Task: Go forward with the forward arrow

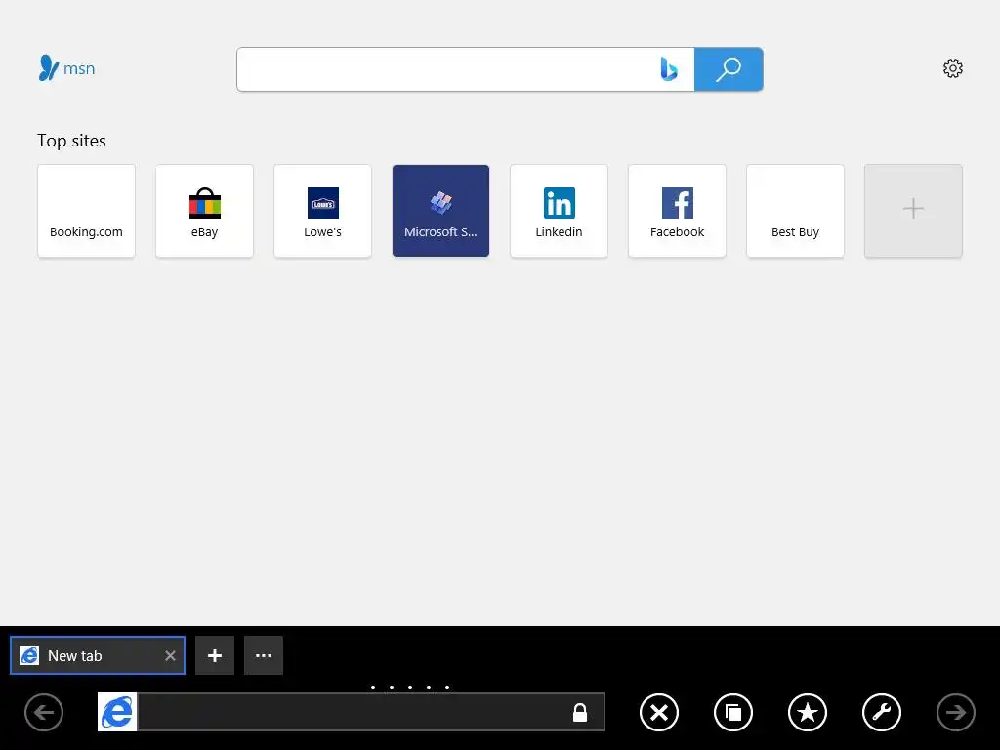Action: (x=956, y=712)
